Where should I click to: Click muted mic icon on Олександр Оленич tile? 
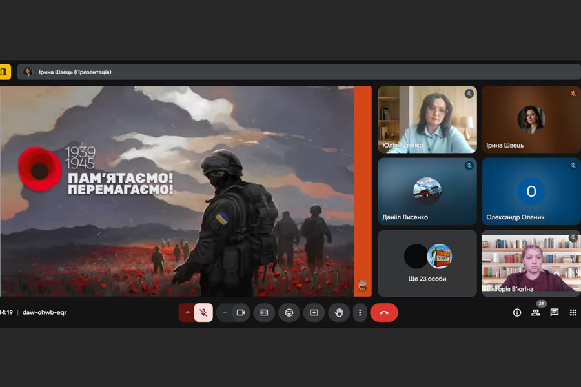(x=573, y=166)
